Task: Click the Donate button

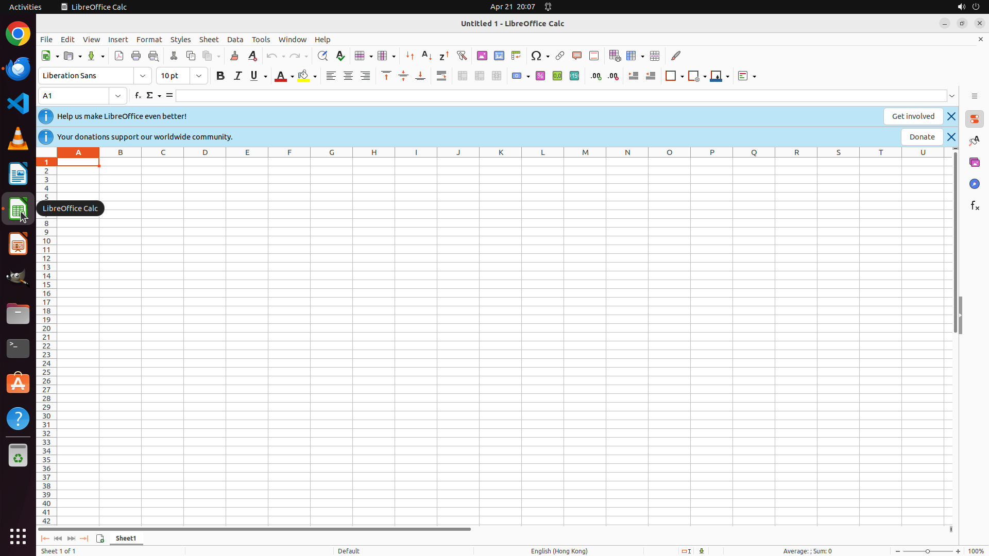Action: [x=922, y=137]
